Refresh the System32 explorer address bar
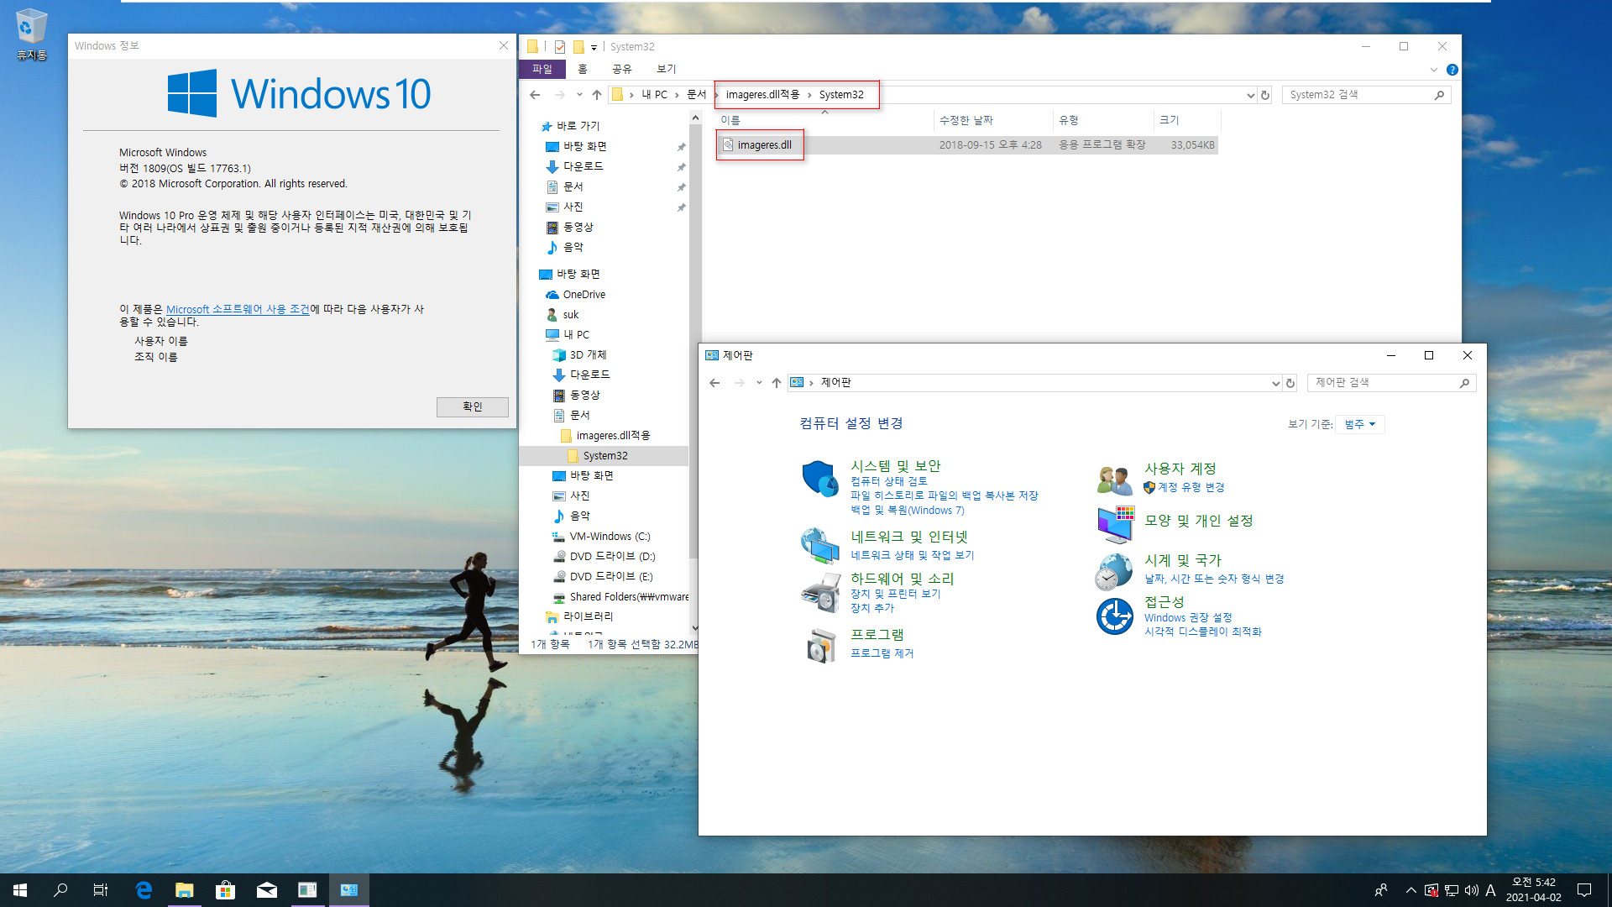 pyautogui.click(x=1265, y=95)
